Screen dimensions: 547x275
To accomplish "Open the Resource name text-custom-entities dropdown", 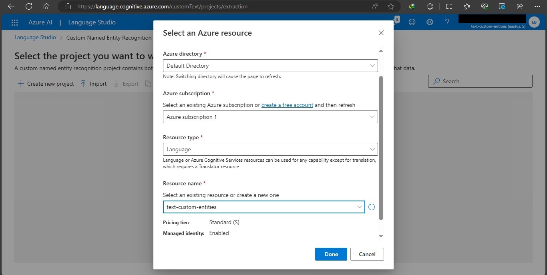I will pyautogui.click(x=264, y=207).
